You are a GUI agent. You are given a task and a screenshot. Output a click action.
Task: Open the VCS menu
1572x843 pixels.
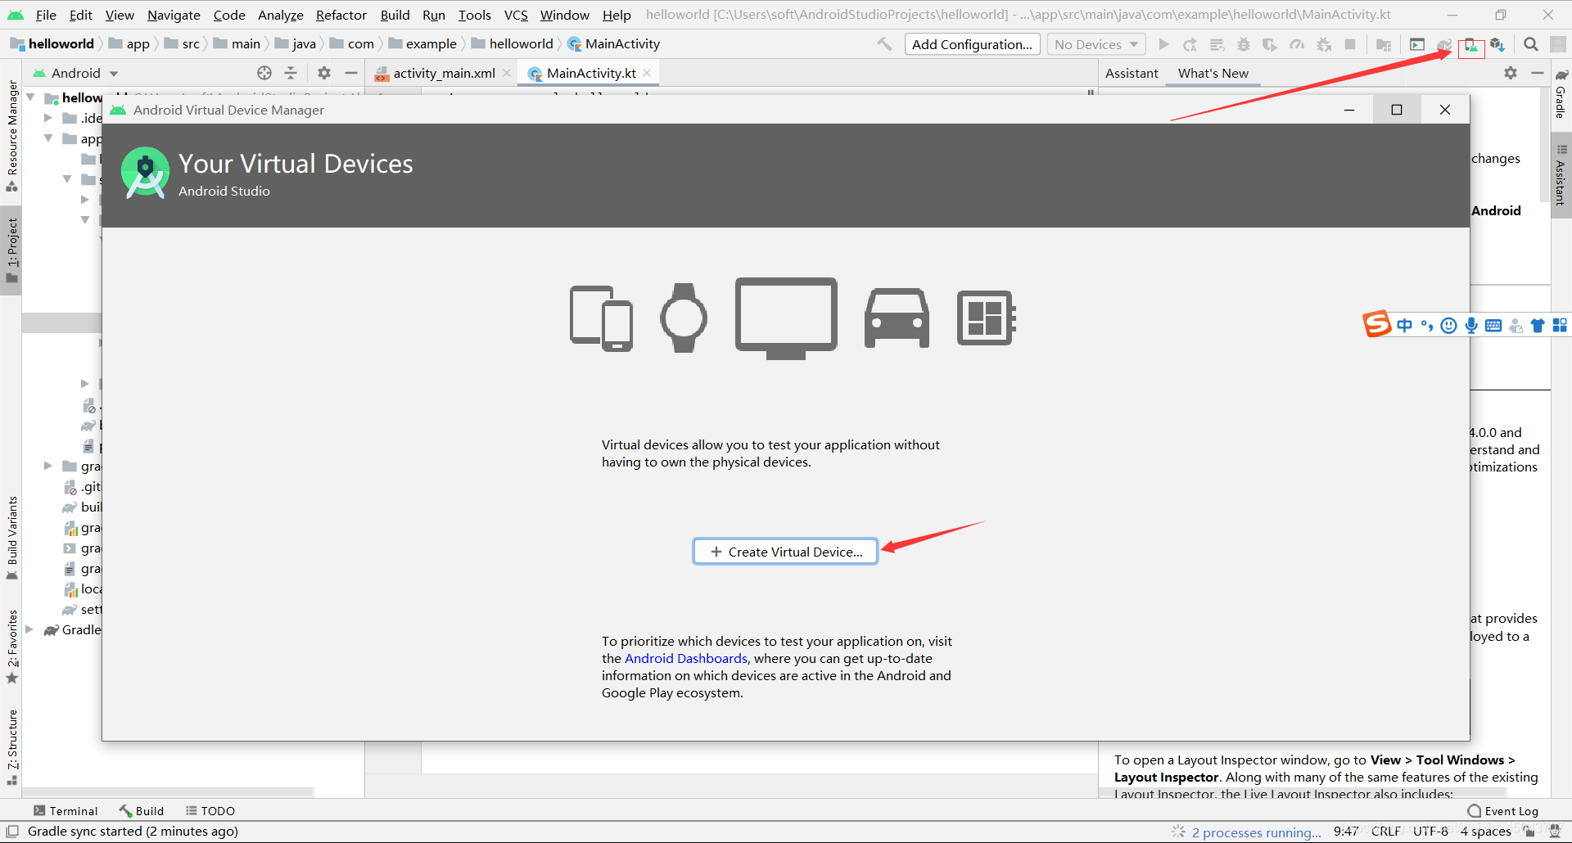point(516,15)
